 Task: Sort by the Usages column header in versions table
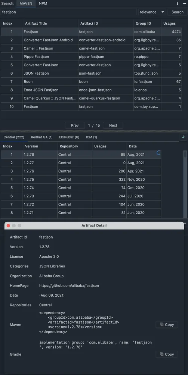tap(109, 146)
